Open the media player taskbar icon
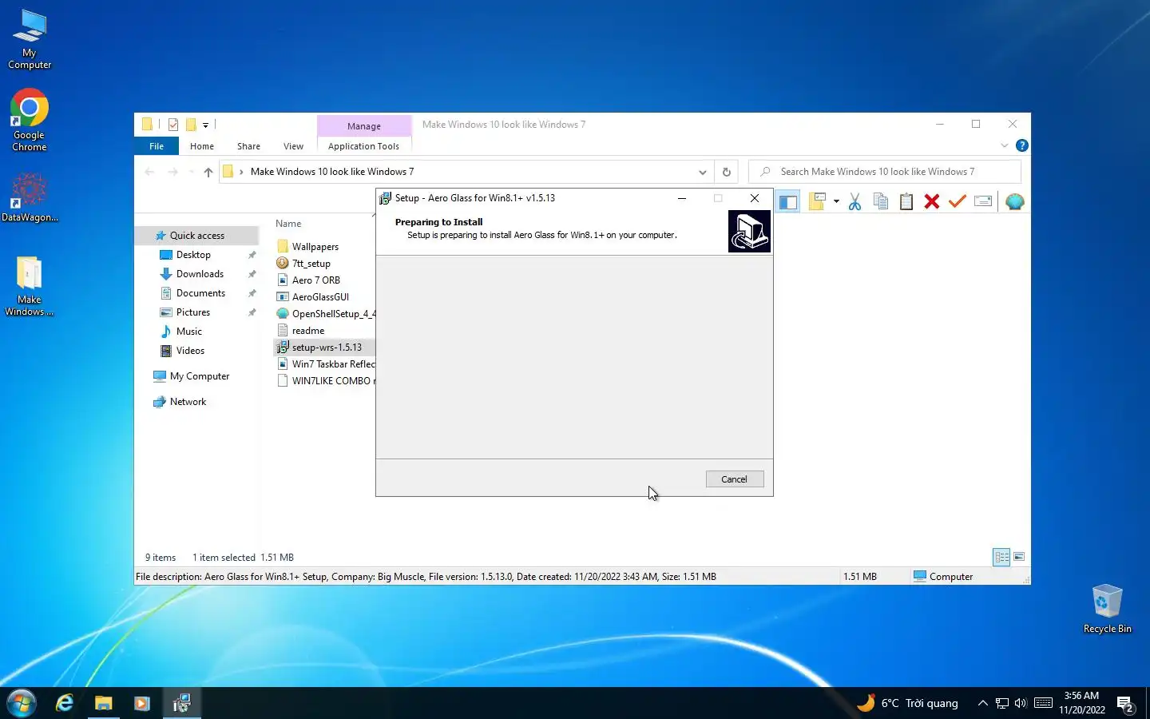Screen dimensions: 1150x719 click(x=142, y=703)
